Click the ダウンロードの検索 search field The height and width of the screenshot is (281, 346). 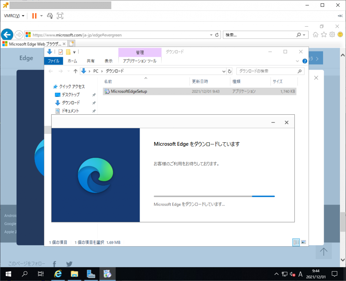[x=270, y=71]
